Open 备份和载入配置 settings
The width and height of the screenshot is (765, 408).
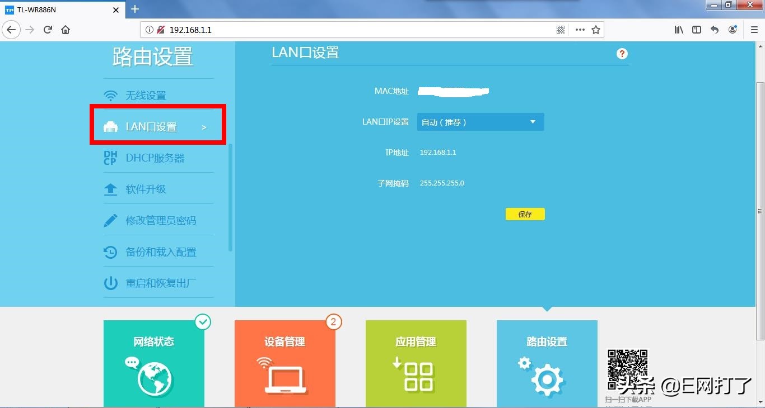[158, 252]
